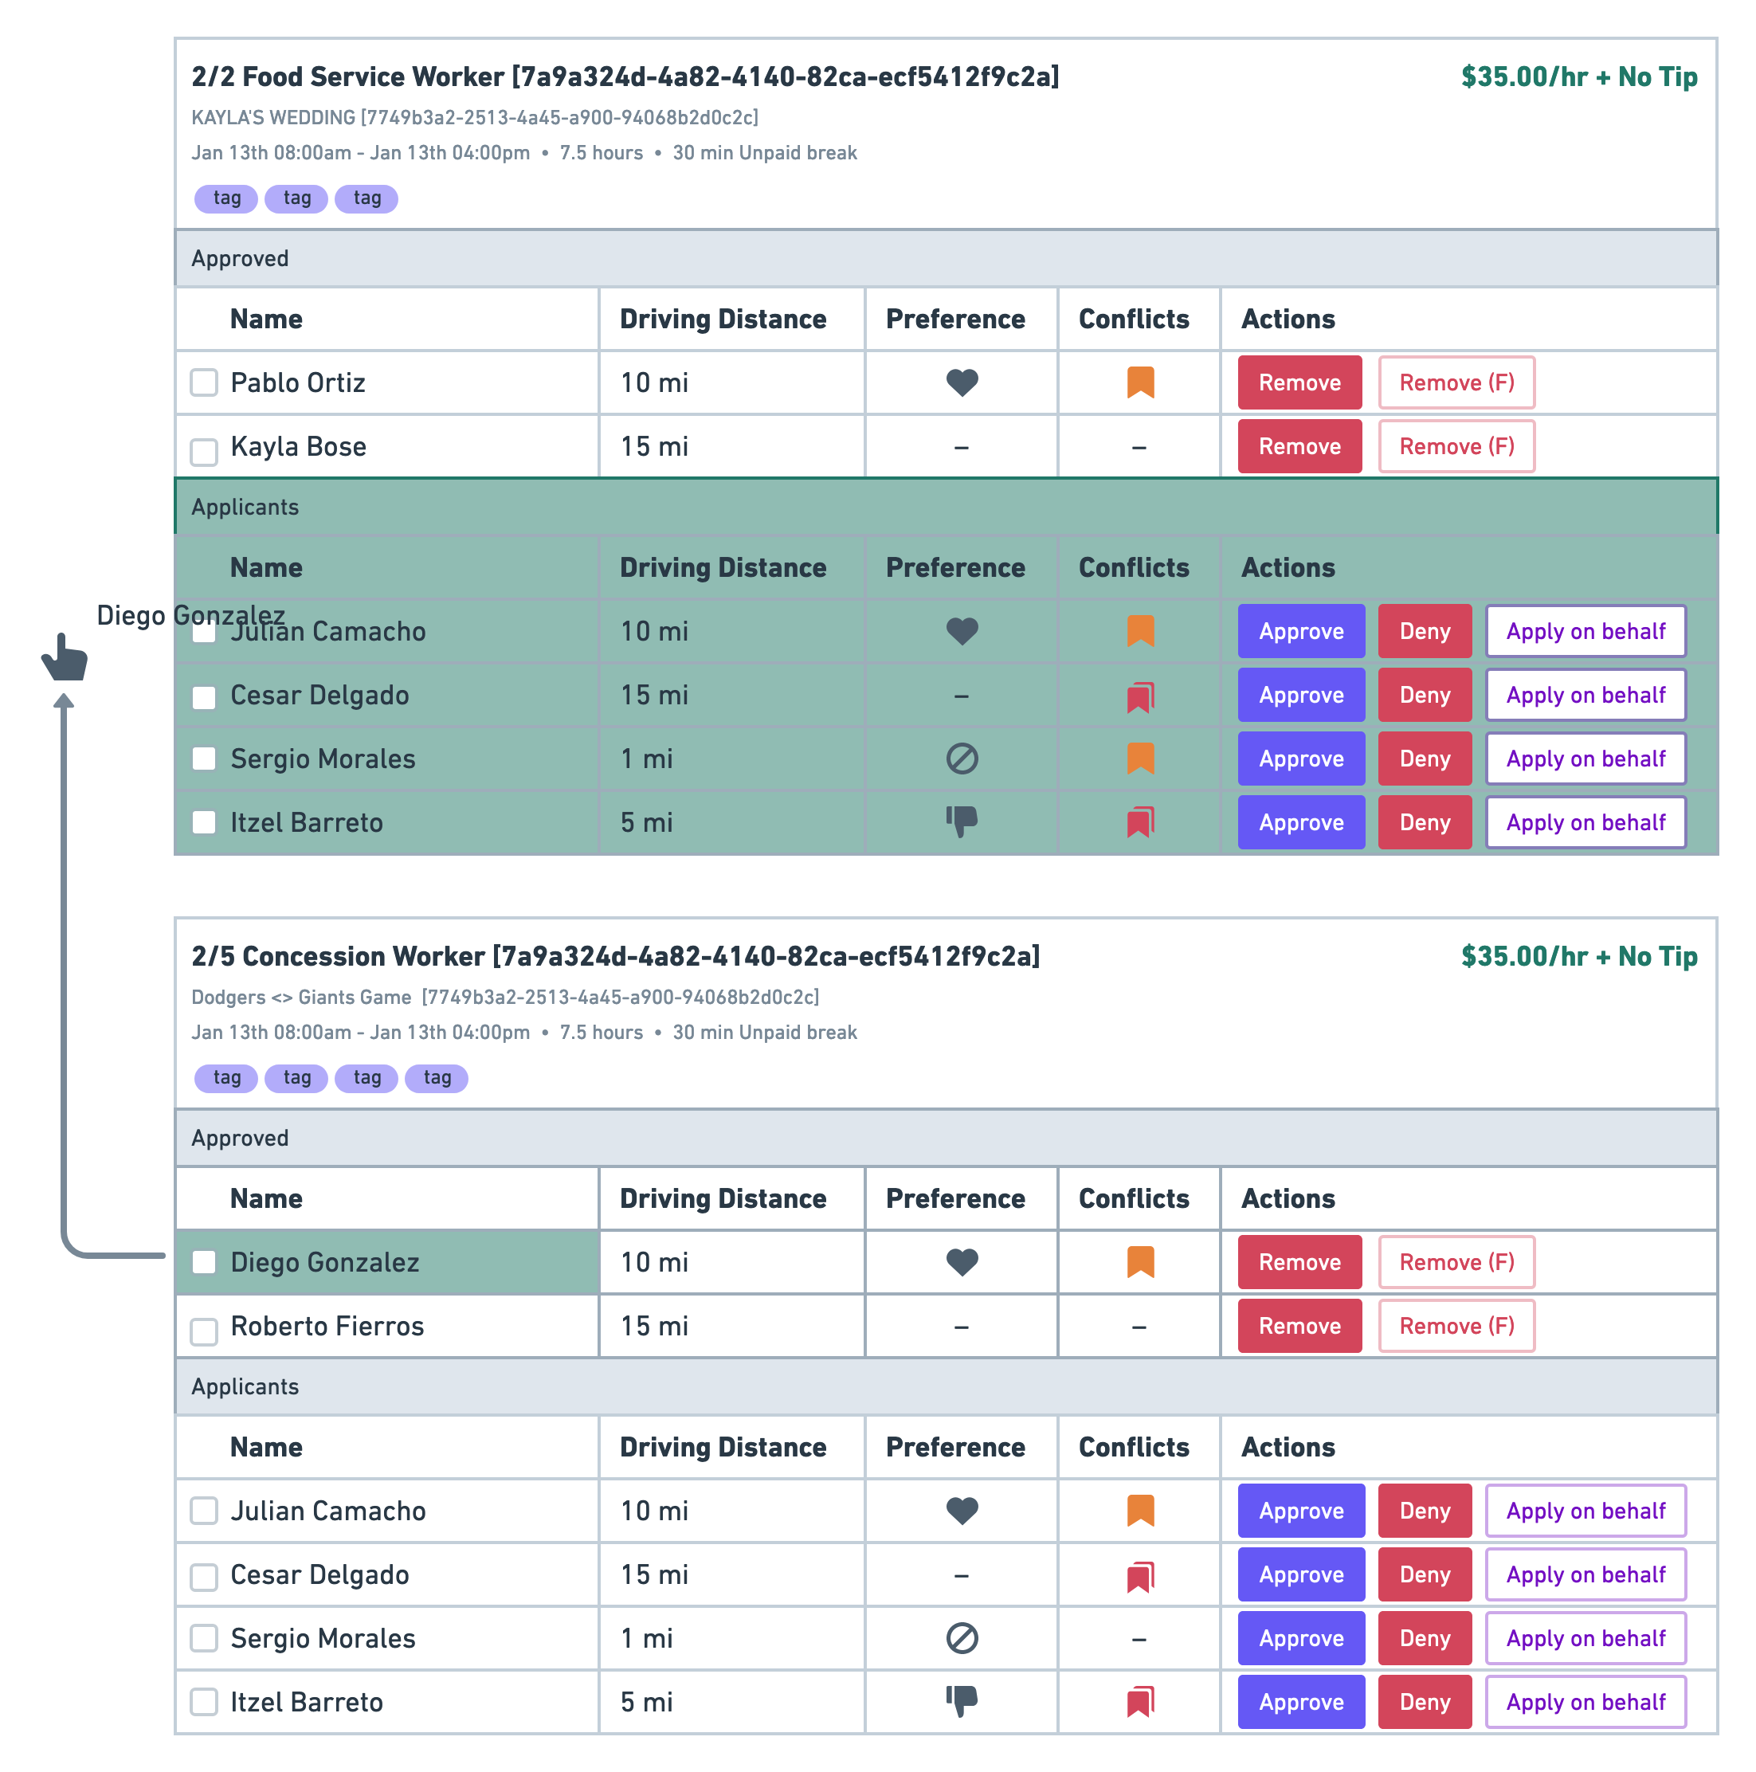
Task: Approve Julian Camacho for the Food Service shift
Action: [1301, 631]
